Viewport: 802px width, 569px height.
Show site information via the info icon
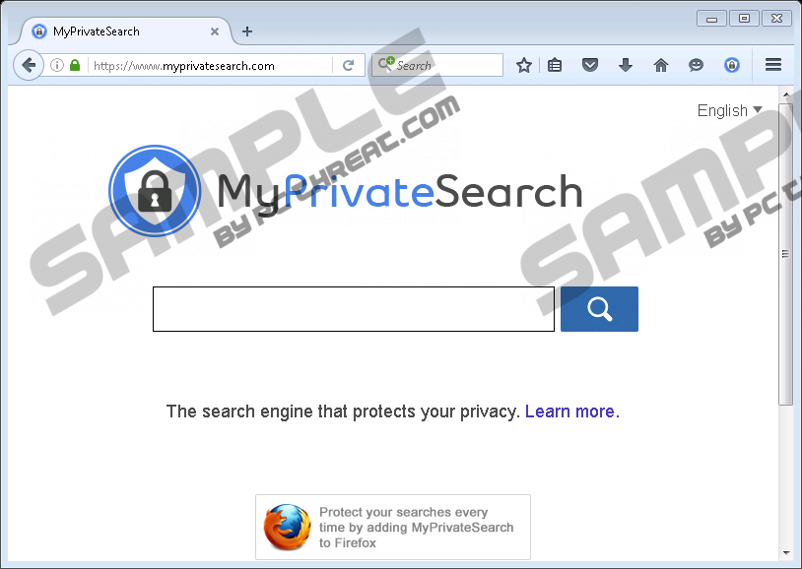point(57,65)
